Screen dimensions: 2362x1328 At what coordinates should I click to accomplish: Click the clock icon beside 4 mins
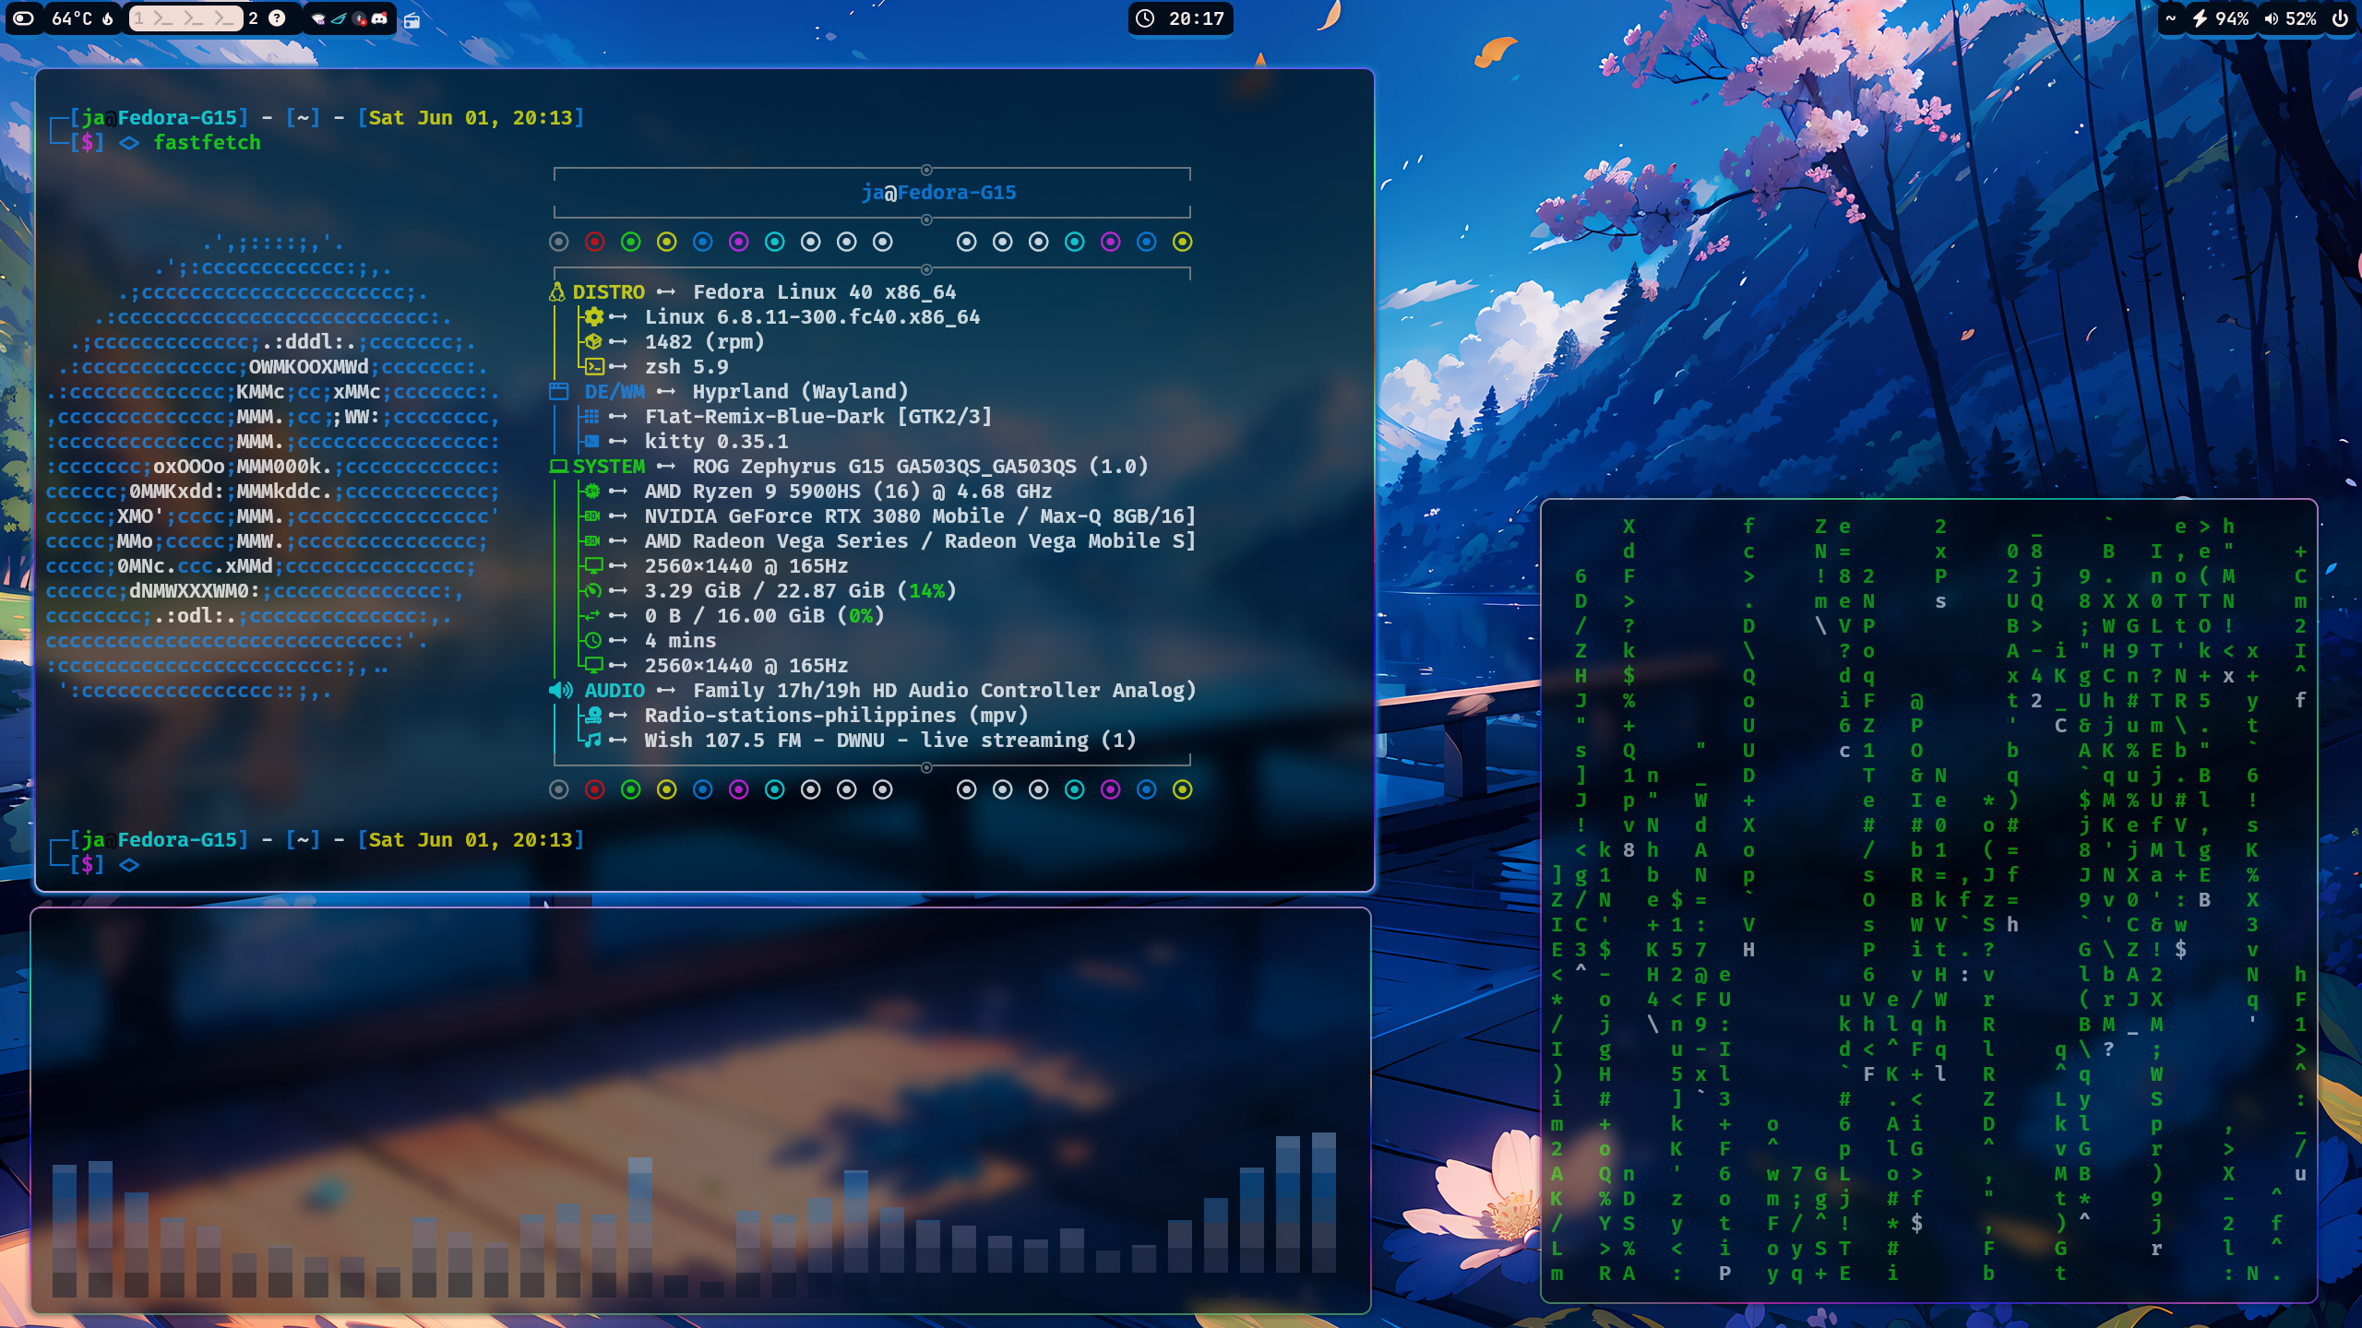click(x=593, y=640)
